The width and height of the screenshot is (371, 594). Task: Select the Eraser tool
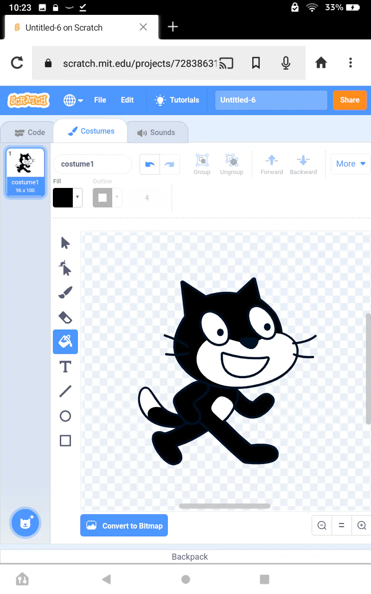tap(65, 317)
